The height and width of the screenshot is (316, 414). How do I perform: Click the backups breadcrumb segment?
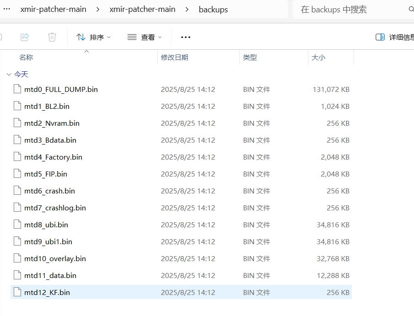(213, 10)
